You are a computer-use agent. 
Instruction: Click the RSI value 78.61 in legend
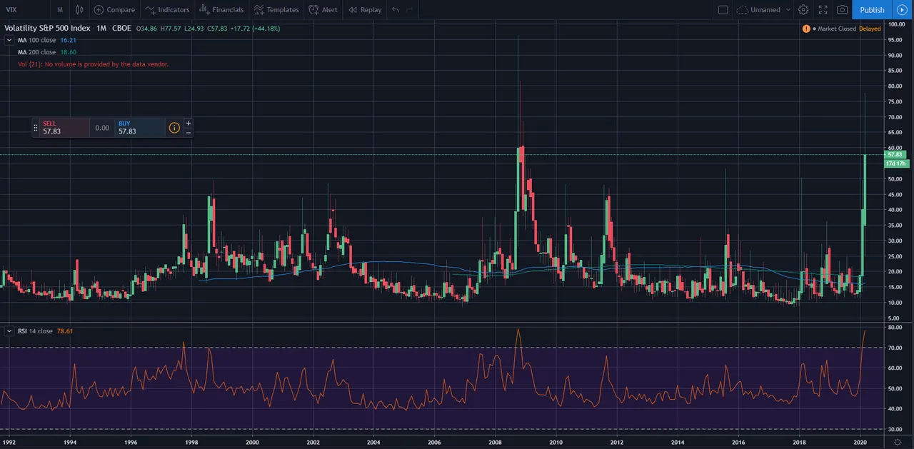click(64, 331)
